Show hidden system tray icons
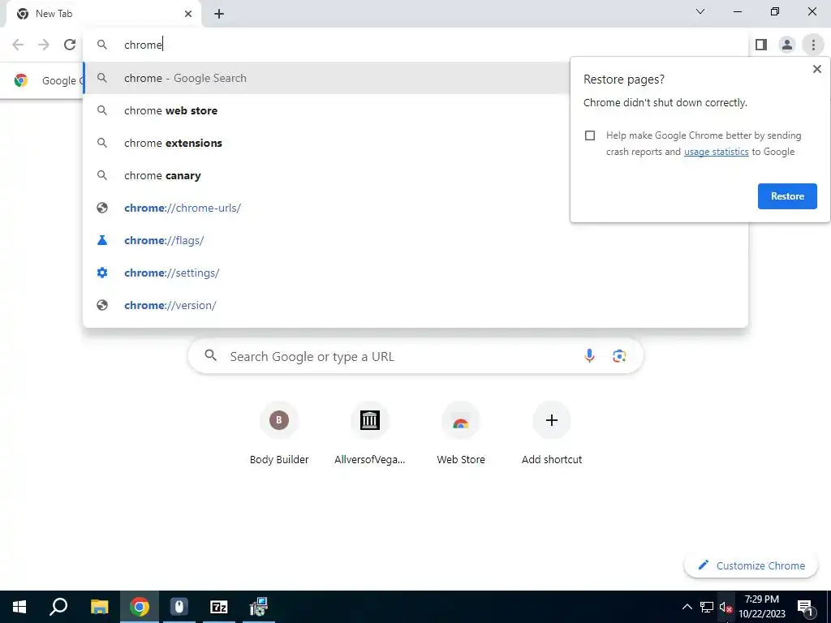 (x=687, y=607)
